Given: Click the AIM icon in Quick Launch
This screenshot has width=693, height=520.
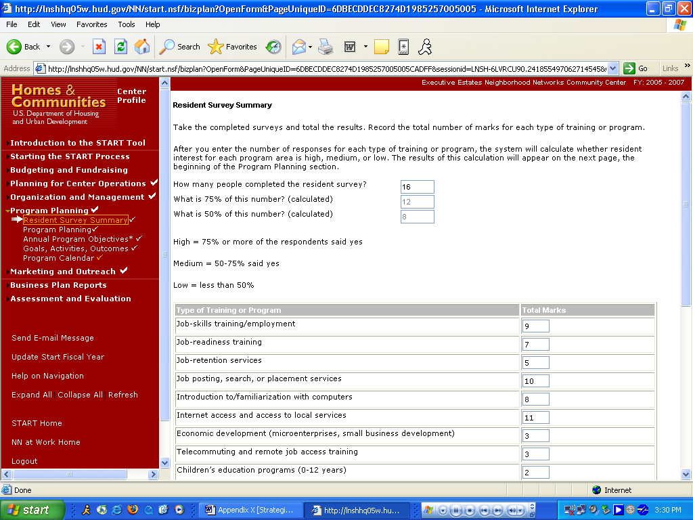Looking at the screenshot, I should [87, 510].
